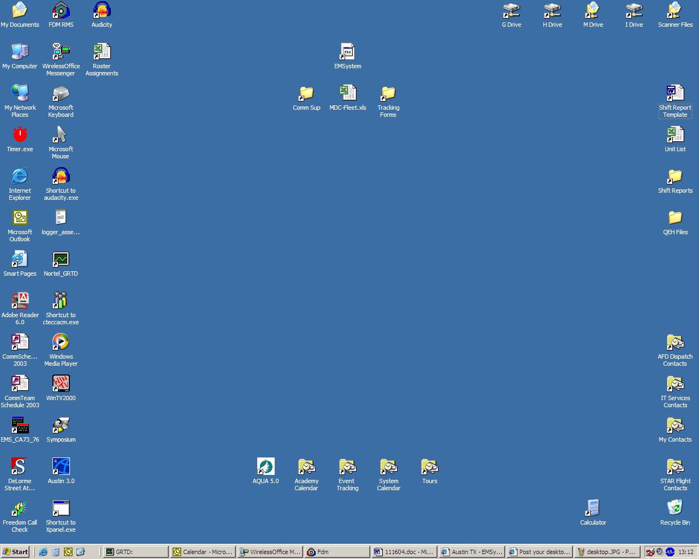Select the Comm Sup folder
699x559 pixels.
306,98
